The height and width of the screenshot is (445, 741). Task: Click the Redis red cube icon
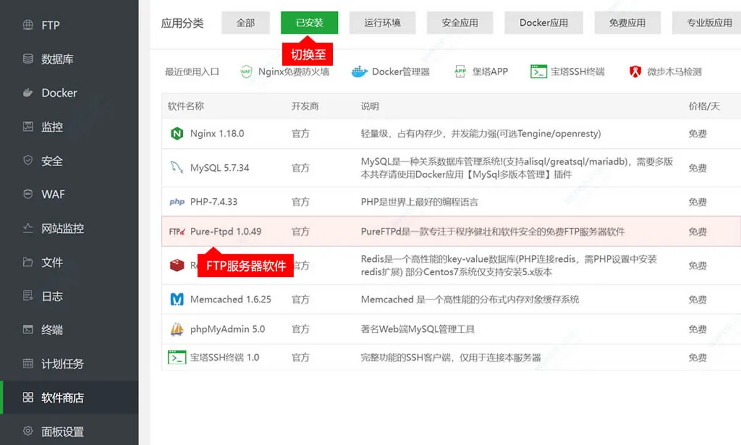(x=177, y=265)
